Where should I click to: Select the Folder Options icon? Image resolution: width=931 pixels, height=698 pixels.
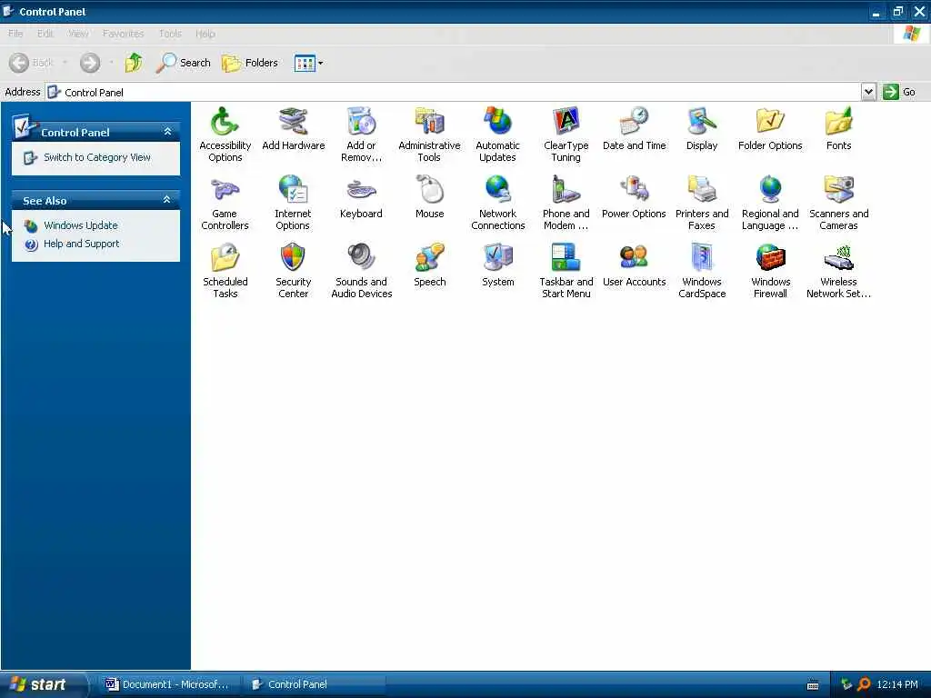[x=770, y=121]
